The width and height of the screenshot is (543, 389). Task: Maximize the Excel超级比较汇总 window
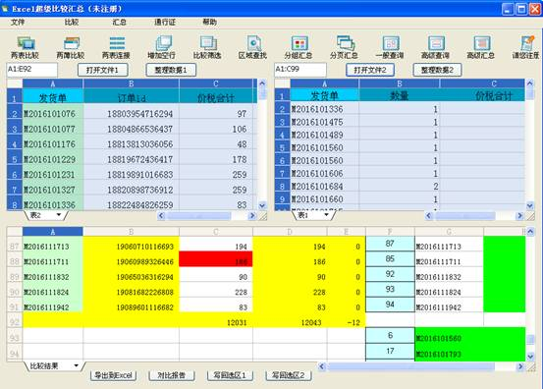point(521,9)
